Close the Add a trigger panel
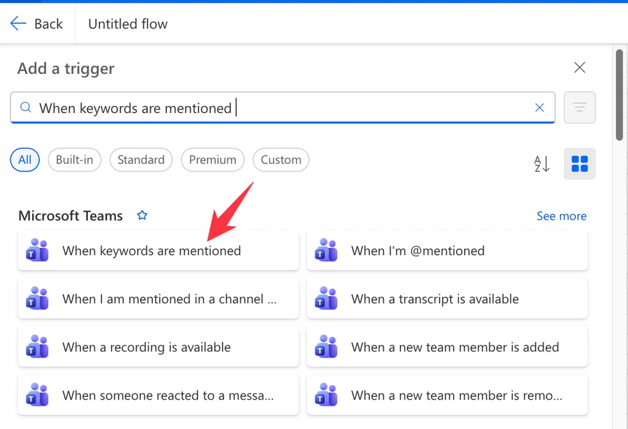 pos(580,67)
